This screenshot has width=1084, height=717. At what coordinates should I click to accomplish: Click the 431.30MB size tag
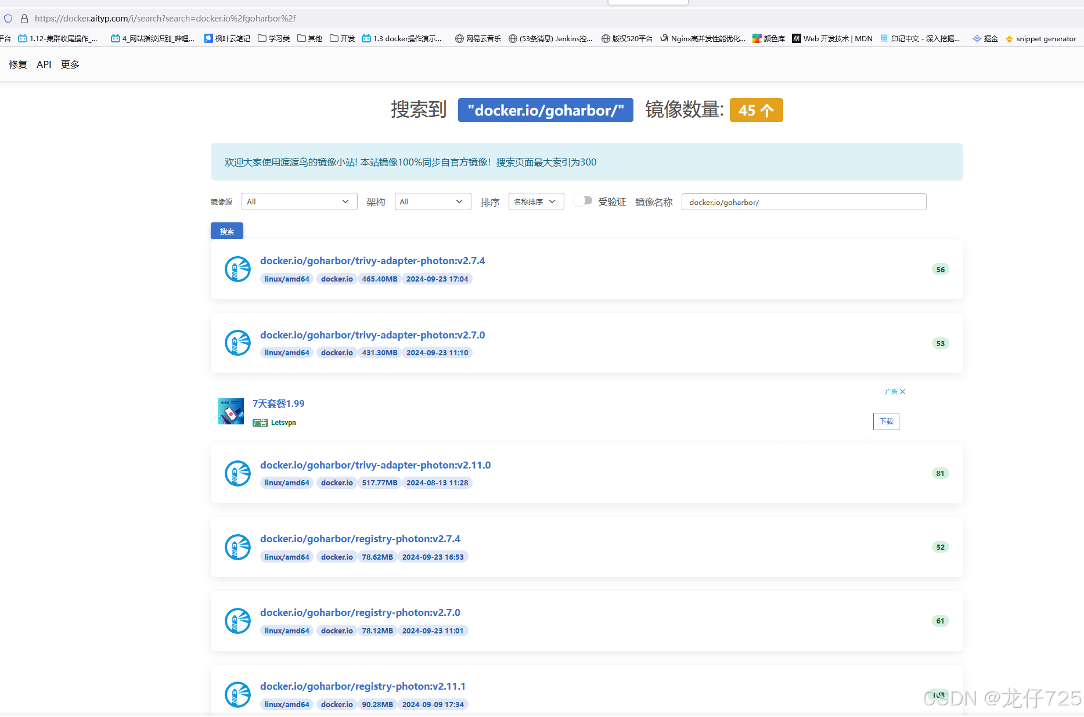[380, 352]
